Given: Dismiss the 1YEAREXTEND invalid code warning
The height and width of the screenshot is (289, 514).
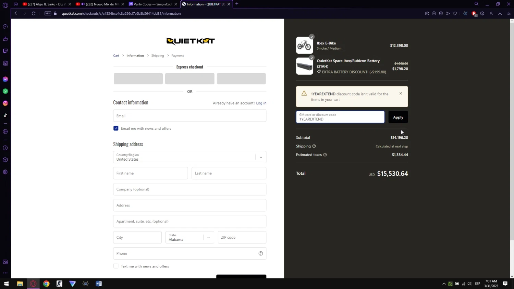Looking at the screenshot, I should (x=401, y=93).
